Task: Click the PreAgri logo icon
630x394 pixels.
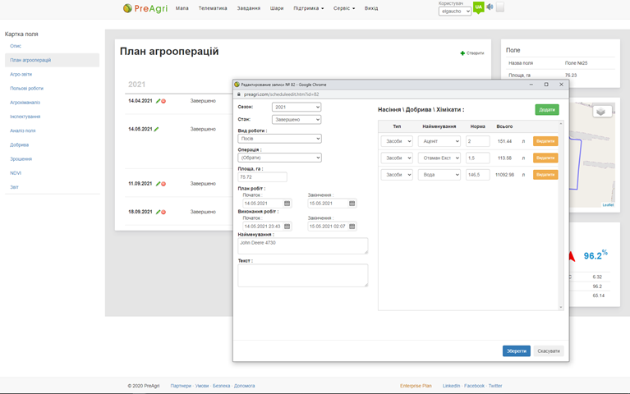Action: [128, 8]
